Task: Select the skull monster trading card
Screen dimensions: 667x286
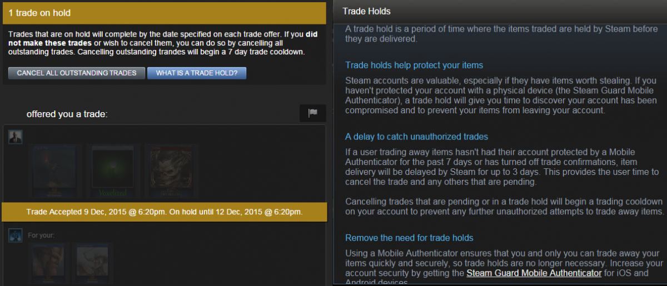Action: [172, 171]
